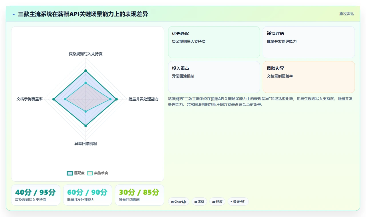Screen dimensions: 366x217
Task: Click the main title 三款主流系统 heading
Action: pos(83,14)
